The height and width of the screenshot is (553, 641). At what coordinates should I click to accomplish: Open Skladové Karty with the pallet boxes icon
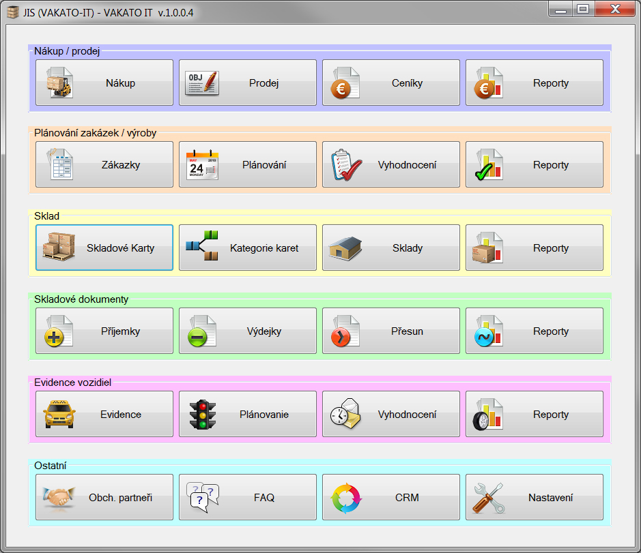[104, 248]
